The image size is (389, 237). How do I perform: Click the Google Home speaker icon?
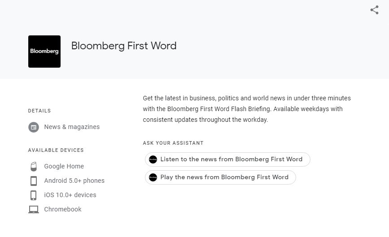[x=34, y=166]
